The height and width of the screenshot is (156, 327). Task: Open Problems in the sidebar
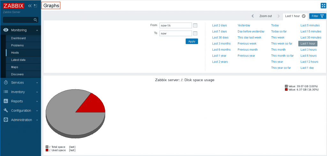point(17,45)
